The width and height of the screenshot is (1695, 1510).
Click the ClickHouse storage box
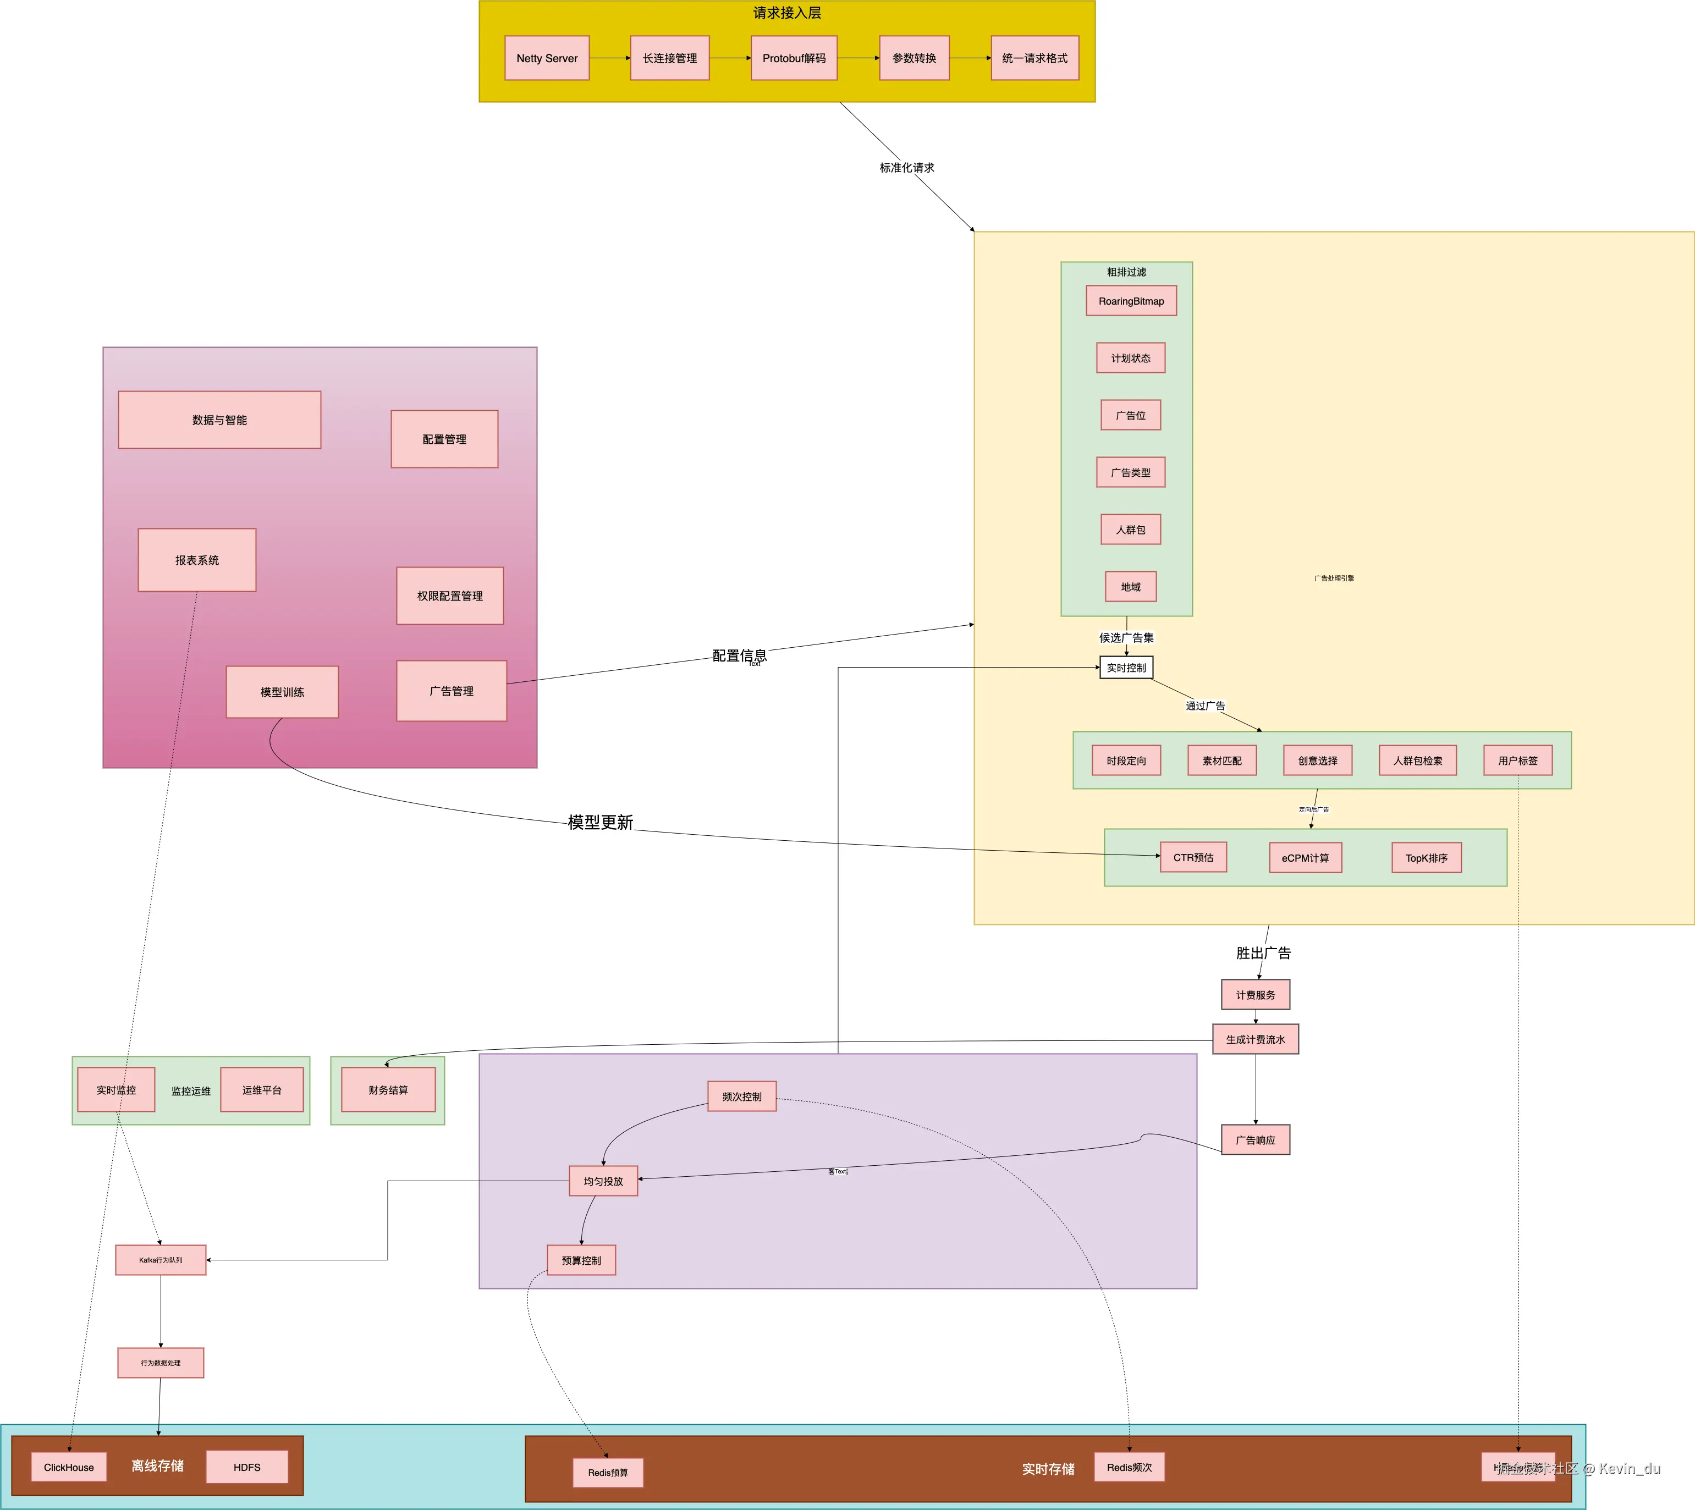coord(69,1468)
